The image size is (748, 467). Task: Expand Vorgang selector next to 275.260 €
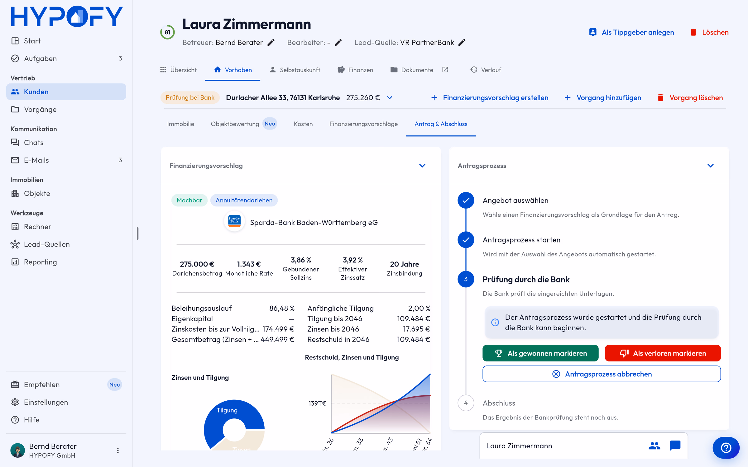(390, 98)
